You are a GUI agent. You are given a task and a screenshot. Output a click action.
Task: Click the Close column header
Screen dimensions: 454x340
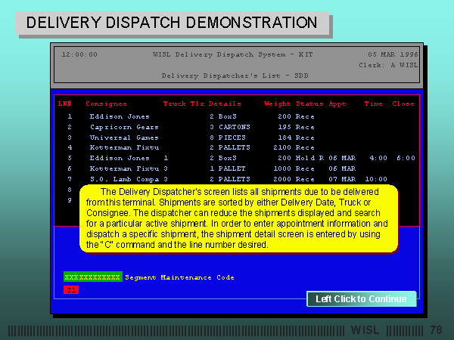tap(403, 104)
